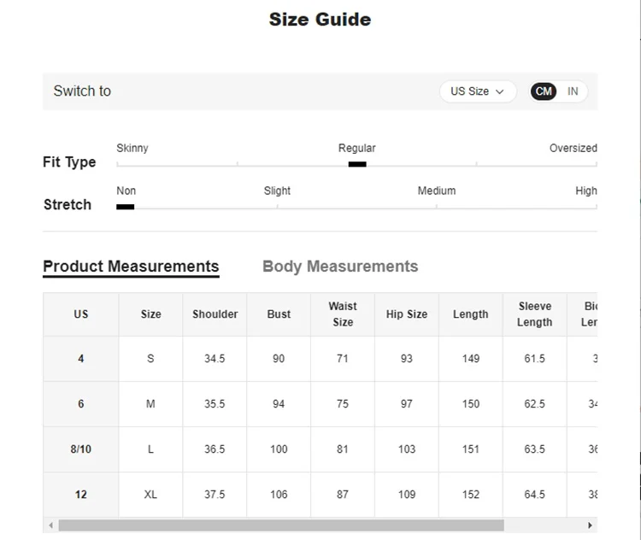Click waist value 81
This screenshot has width=641, height=540.
tap(343, 449)
